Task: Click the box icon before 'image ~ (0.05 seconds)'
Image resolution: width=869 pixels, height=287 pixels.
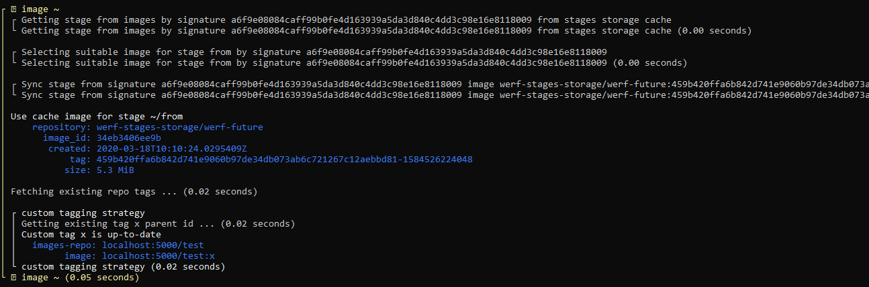Action: point(13,278)
